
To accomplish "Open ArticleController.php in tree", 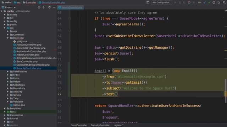I will 28,55.
